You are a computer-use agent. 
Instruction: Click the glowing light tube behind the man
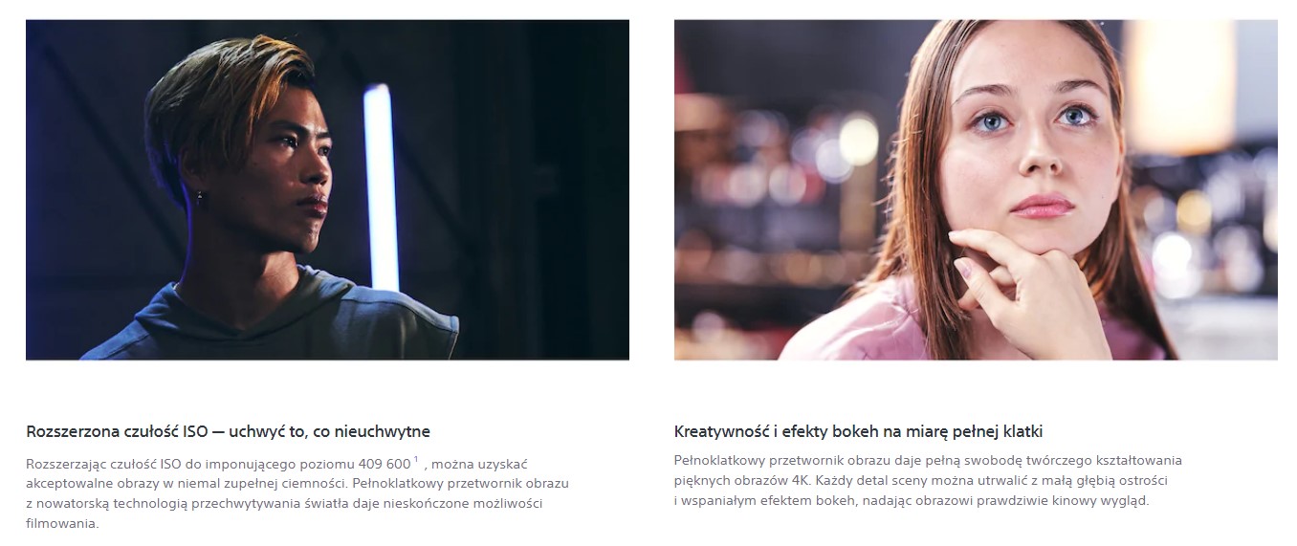tap(381, 186)
